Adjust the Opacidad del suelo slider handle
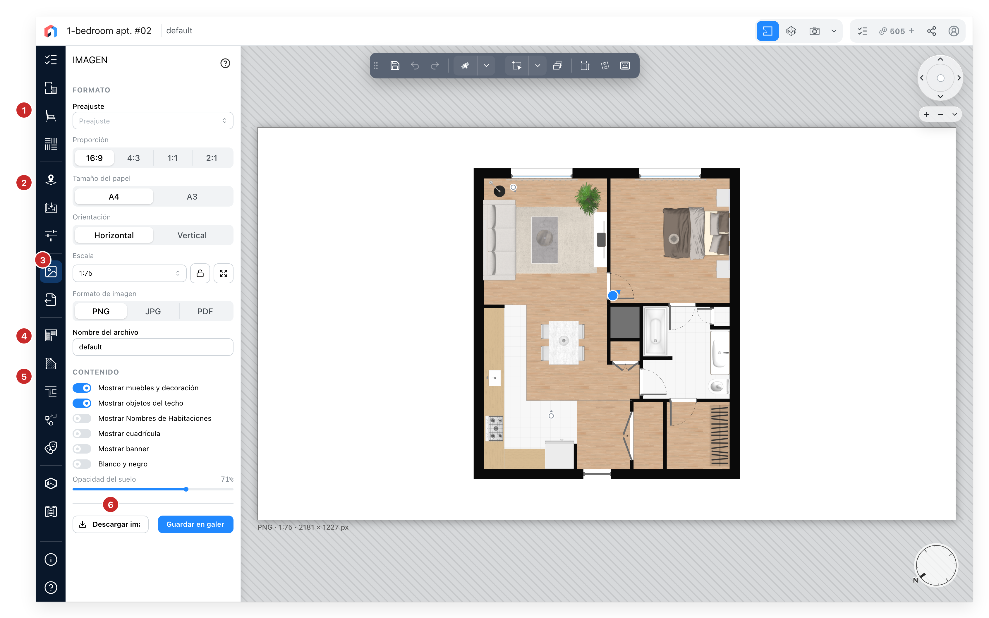The height and width of the screenshot is (618, 989). pos(186,489)
